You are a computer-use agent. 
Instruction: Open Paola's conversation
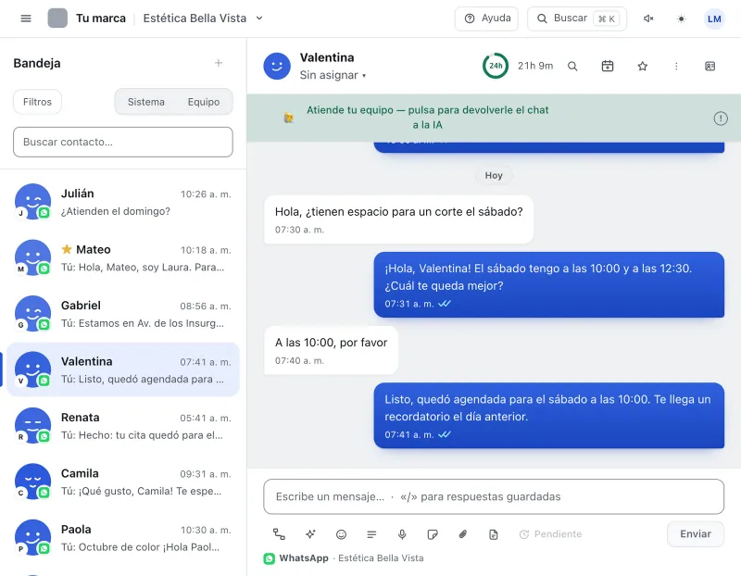point(123,538)
